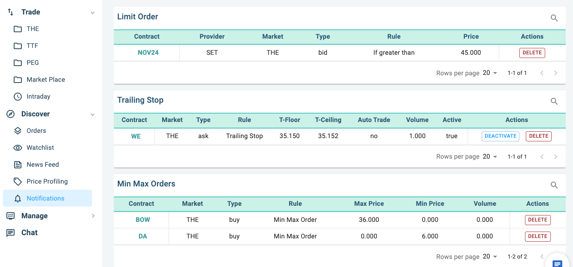The height and width of the screenshot is (267, 573).
Task: Expand the Manage section arrow
Action: click(x=93, y=216)
